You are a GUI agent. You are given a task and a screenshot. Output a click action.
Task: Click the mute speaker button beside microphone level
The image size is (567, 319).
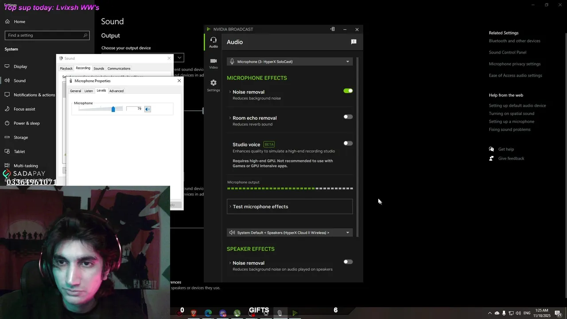click(148, 109)
